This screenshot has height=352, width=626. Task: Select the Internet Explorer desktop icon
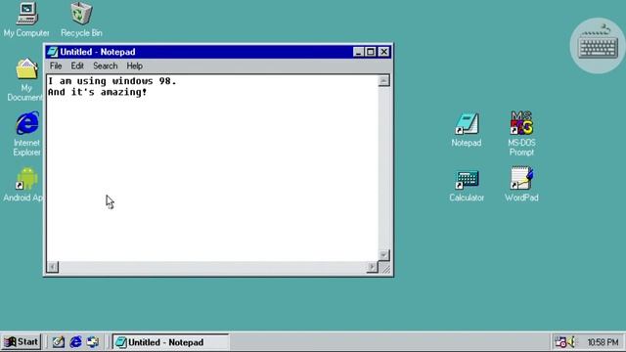pos(27,134)
